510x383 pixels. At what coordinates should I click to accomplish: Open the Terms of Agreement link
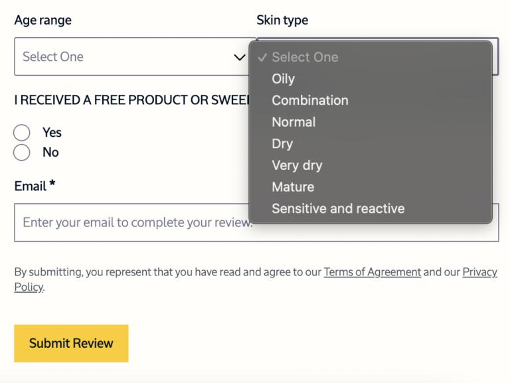373,272
